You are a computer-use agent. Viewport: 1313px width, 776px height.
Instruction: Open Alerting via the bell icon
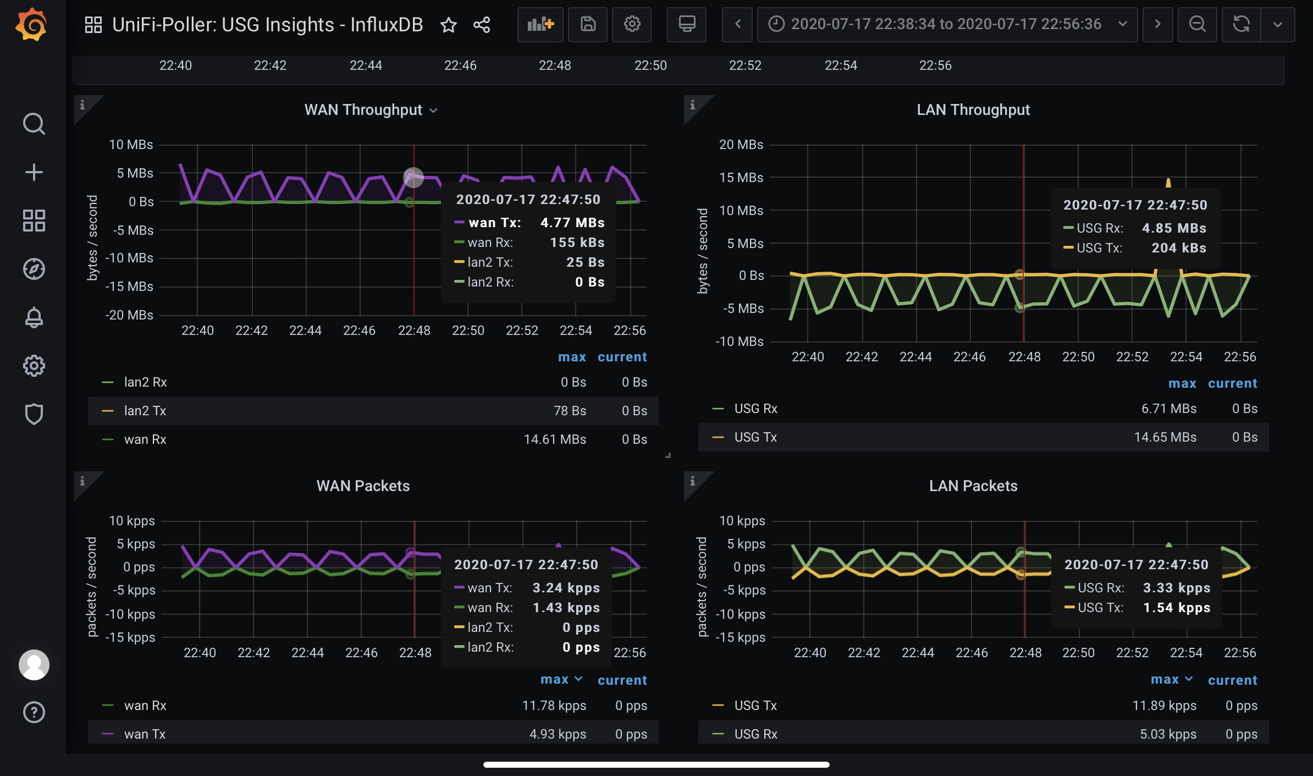(x=34, y=317)
